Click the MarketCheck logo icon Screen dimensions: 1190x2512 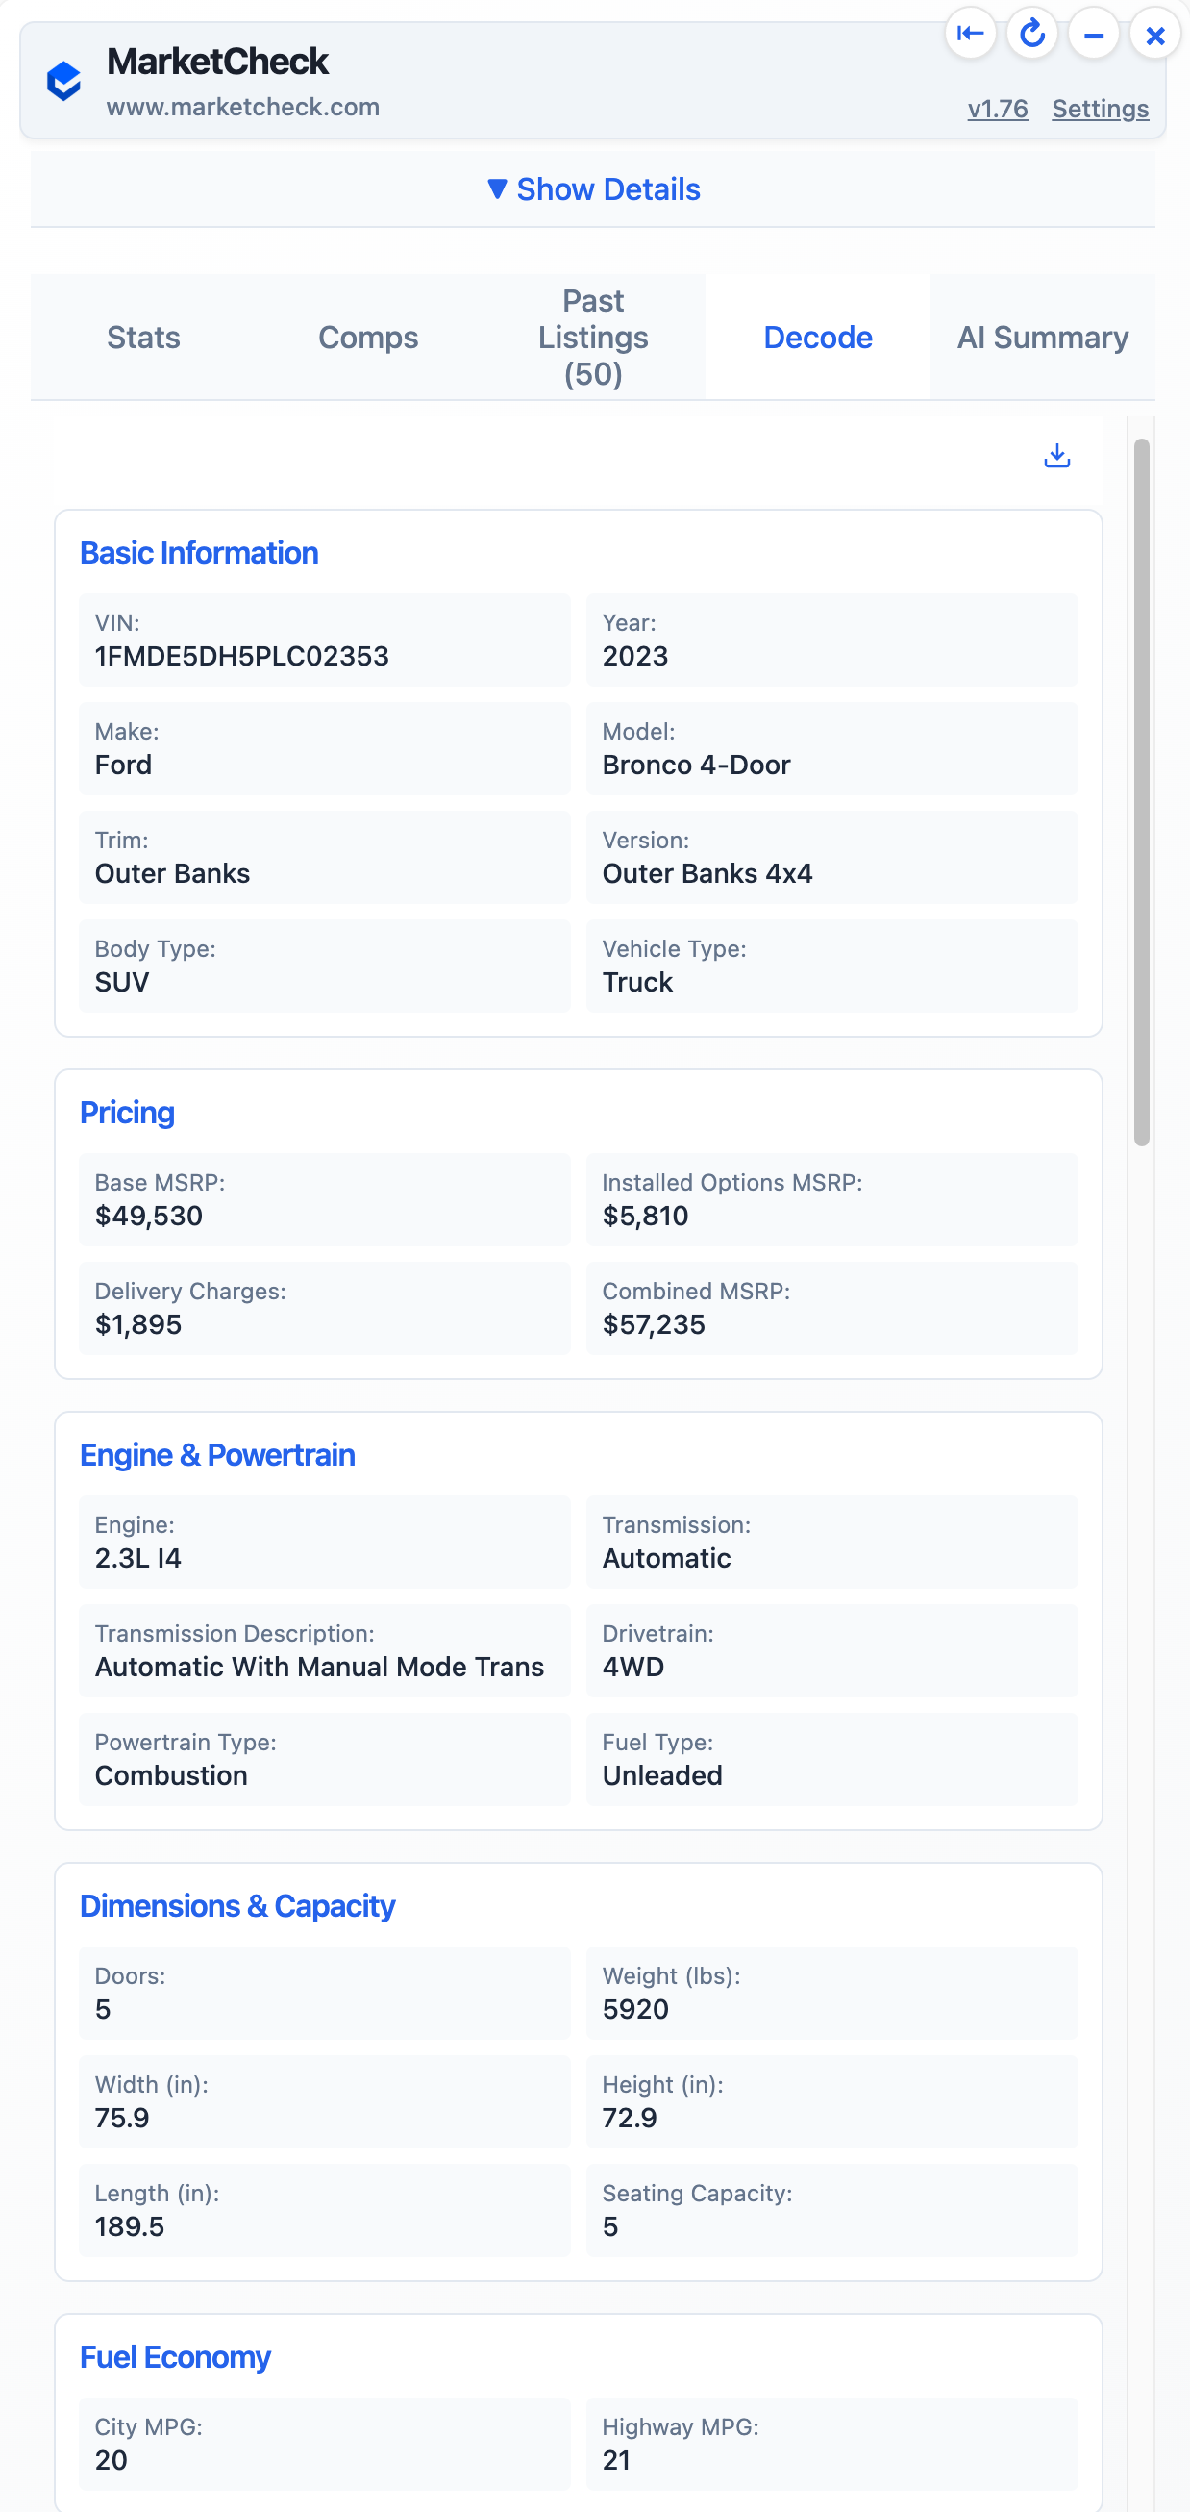click(63, 81)
